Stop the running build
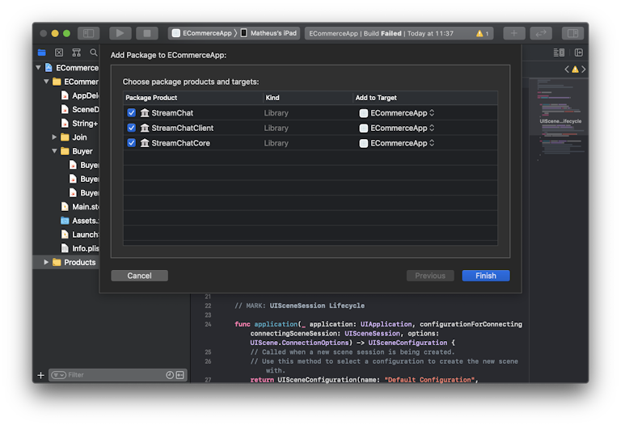 pyautogui.click(x=147, y=33)
